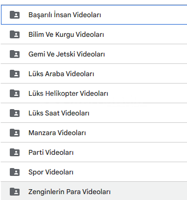
Task: Click the shared folder icon for Parti Videoları
Action: pyautogui.click(x=15, y=152)
